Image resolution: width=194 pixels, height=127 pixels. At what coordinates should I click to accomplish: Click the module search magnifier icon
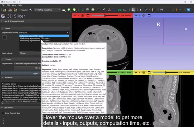click(30, 10)
